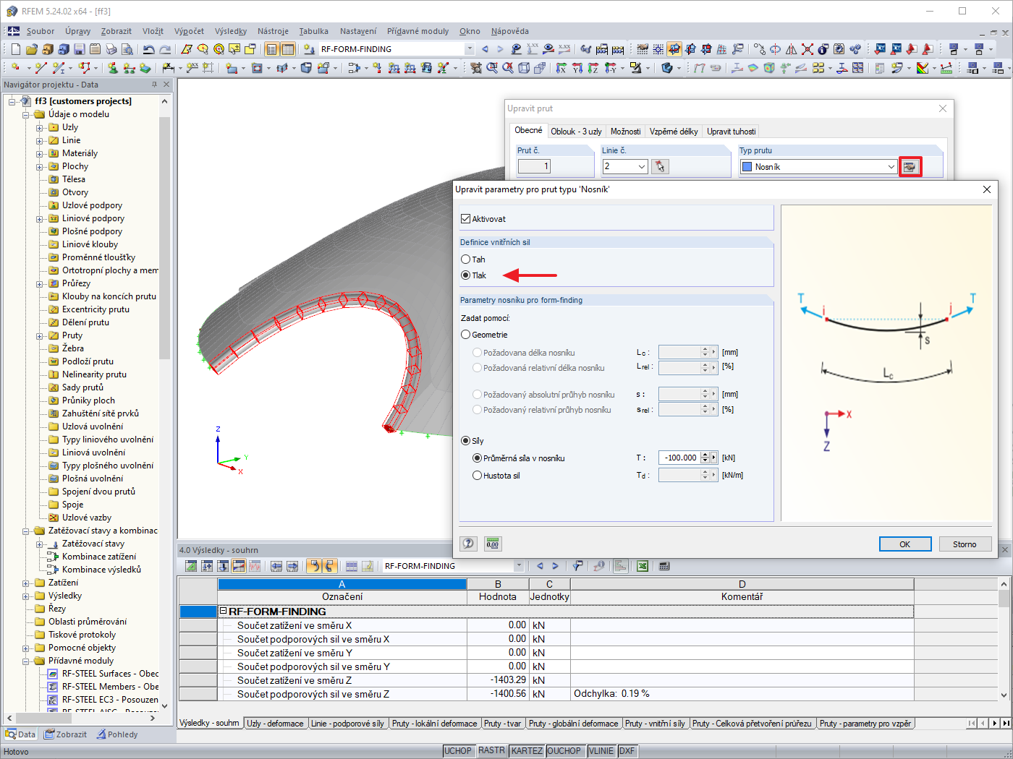The height and width of the screenshot is (759, 1013).
Task: Select the Tah radio button
Action: click(x=465, y=260)
